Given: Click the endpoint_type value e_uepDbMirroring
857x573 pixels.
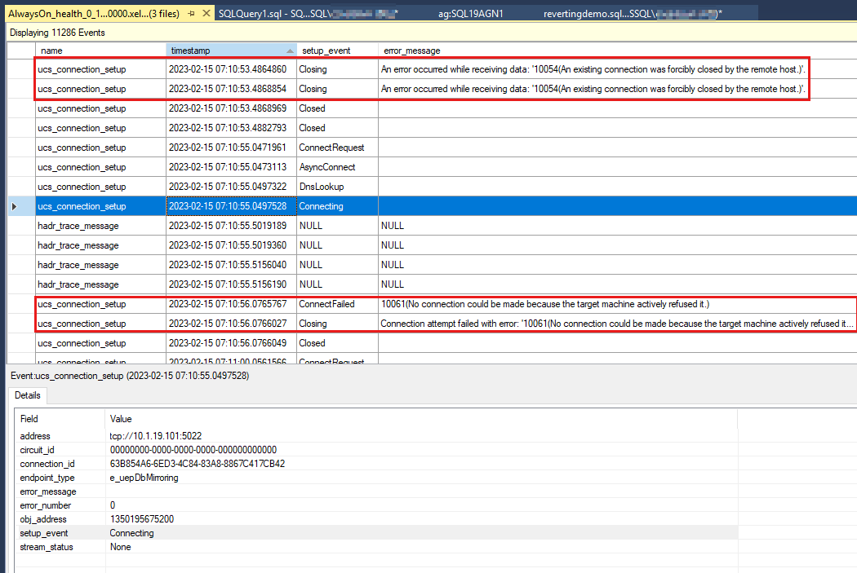Looking at the screenshot, I should pyautogui.click(x=144, y=478).
